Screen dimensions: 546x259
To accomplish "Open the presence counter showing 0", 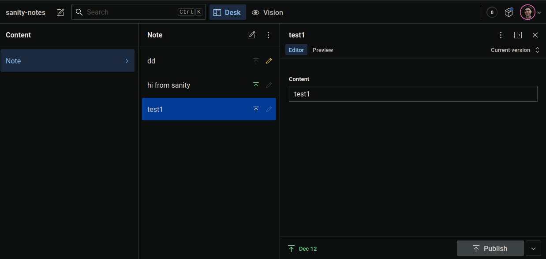I will [x=492, y=12].
